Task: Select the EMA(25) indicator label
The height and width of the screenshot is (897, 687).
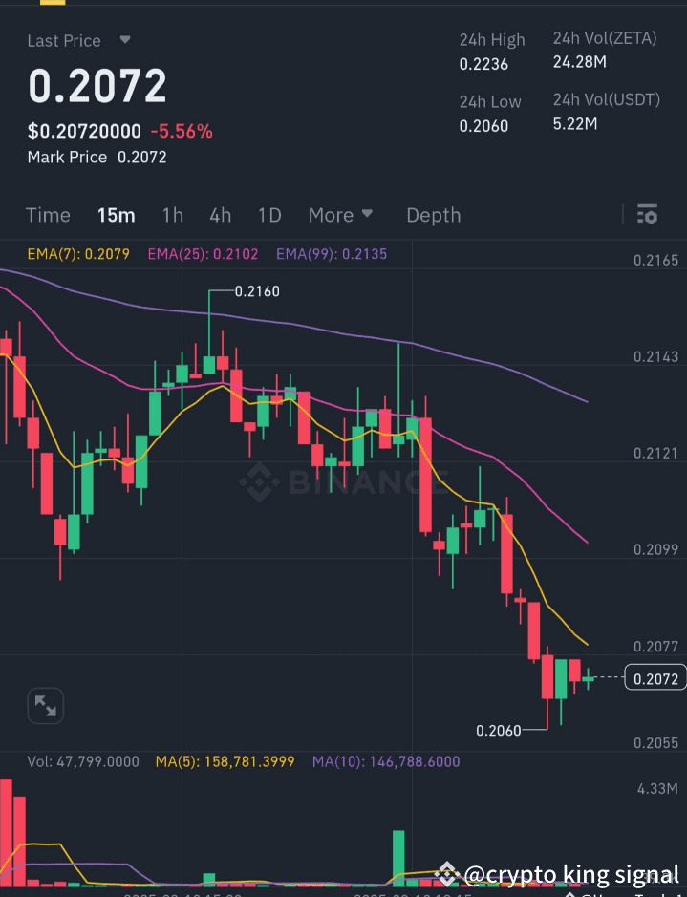Action: (202, 254)
